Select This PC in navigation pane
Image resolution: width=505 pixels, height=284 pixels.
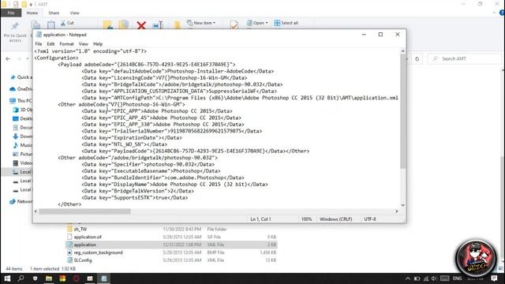point(21,100)
